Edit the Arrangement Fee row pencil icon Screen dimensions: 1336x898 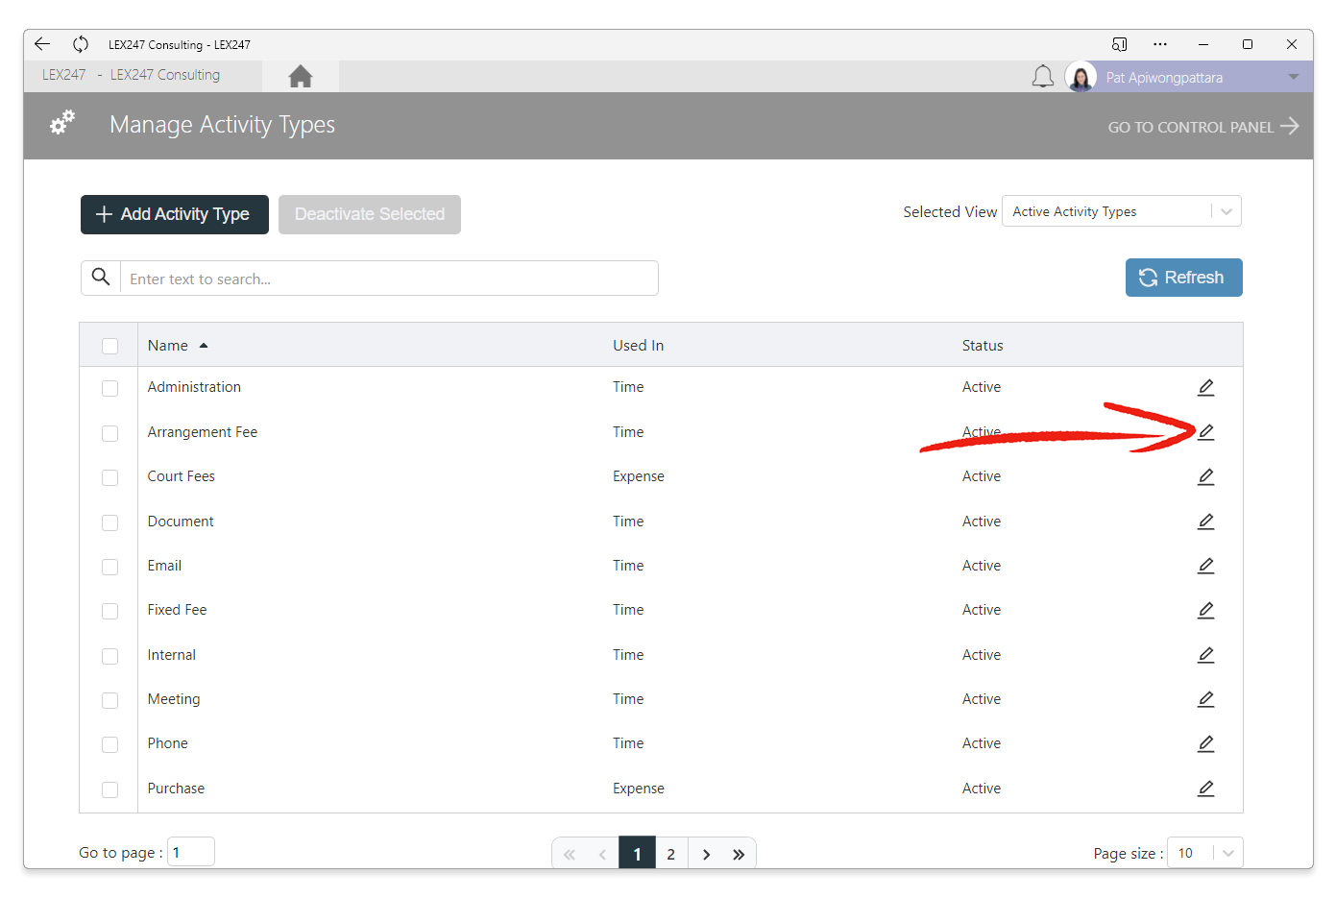click(1206, 432)
